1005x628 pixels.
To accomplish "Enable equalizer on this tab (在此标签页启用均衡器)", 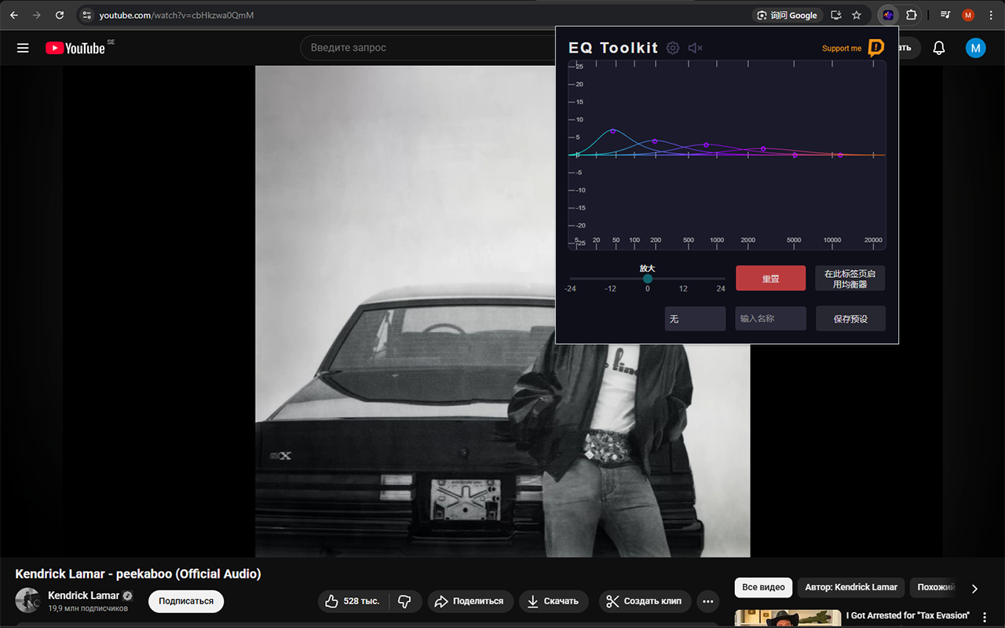I will point(850,279).
